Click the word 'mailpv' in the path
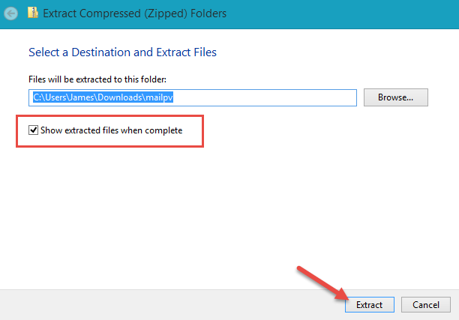459x320 pixels. coord(160,97)
